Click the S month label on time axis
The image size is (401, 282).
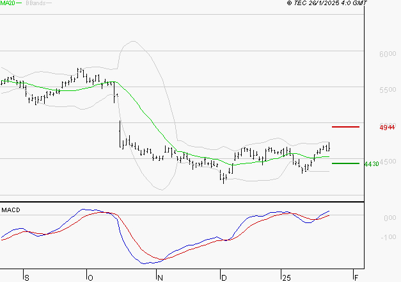click(27, 278)
